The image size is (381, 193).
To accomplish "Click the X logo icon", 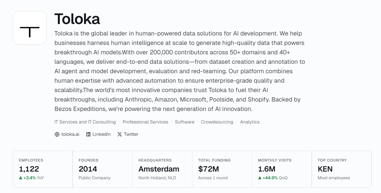I will click(119, 134).
